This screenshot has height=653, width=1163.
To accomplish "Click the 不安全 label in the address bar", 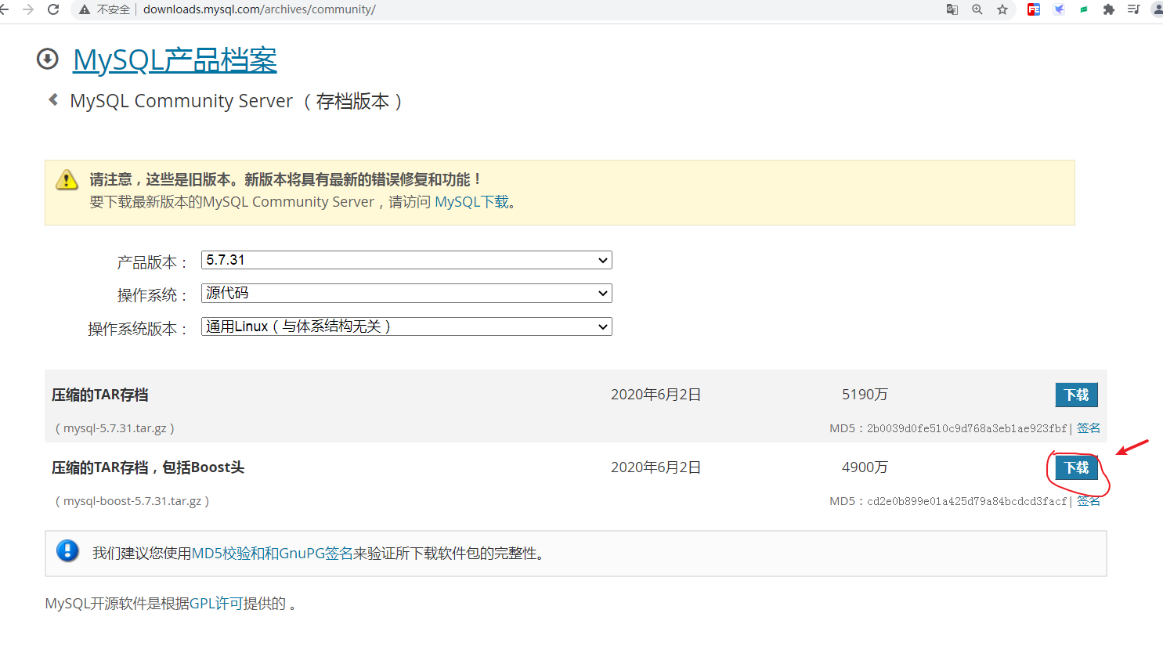I will 114,9.
